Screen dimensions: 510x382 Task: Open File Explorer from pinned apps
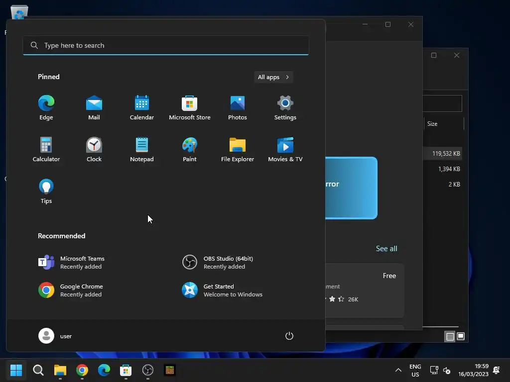238,149
